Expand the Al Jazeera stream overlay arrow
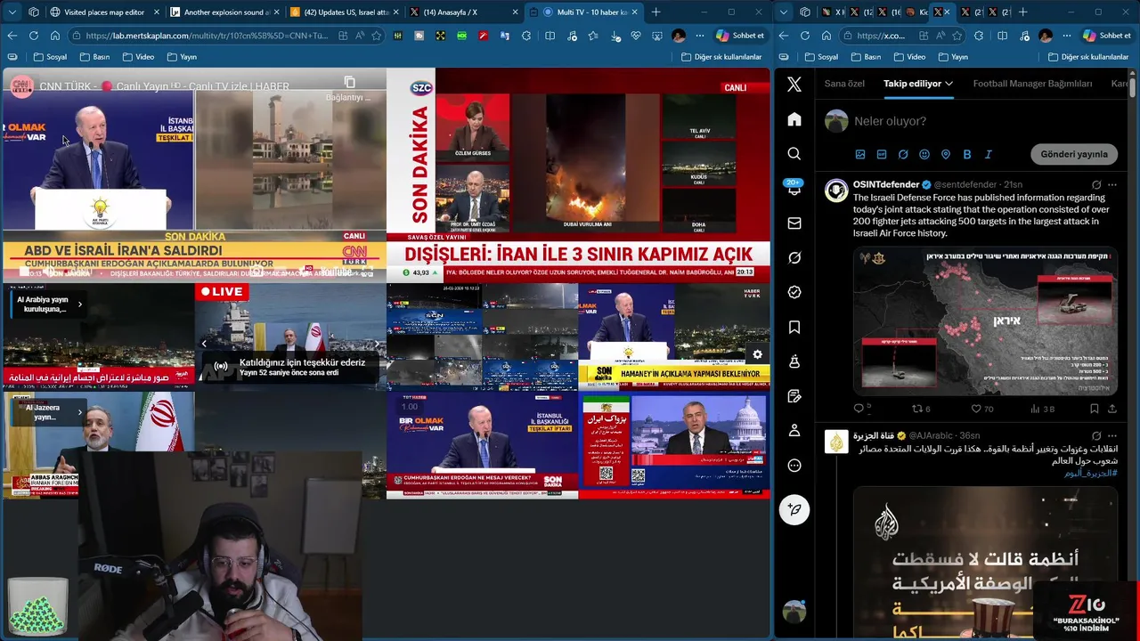 pos(79,412)
